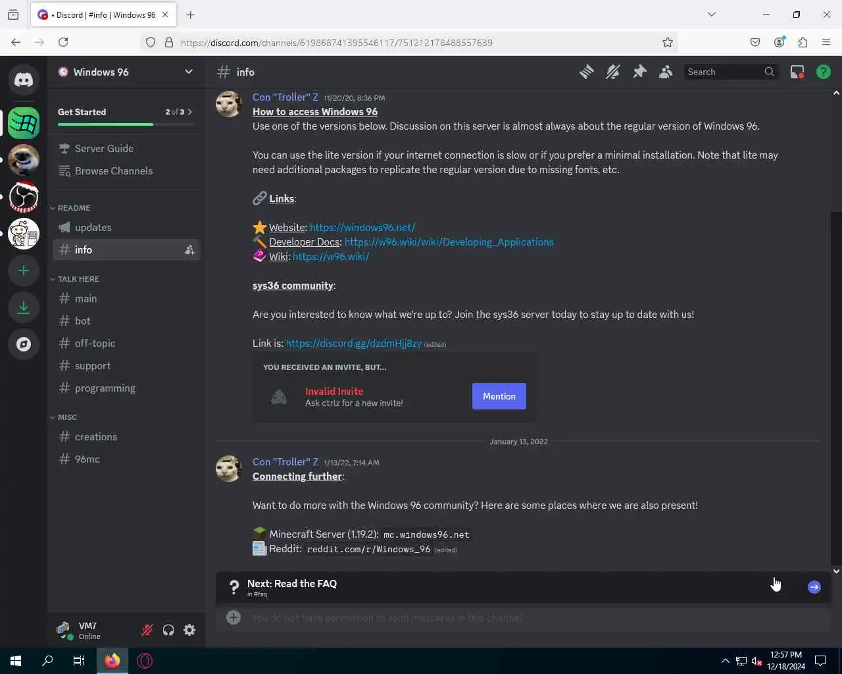The image size is (842, 674).
Task: Open a new Firefox tab
Action: click(190, 14)
